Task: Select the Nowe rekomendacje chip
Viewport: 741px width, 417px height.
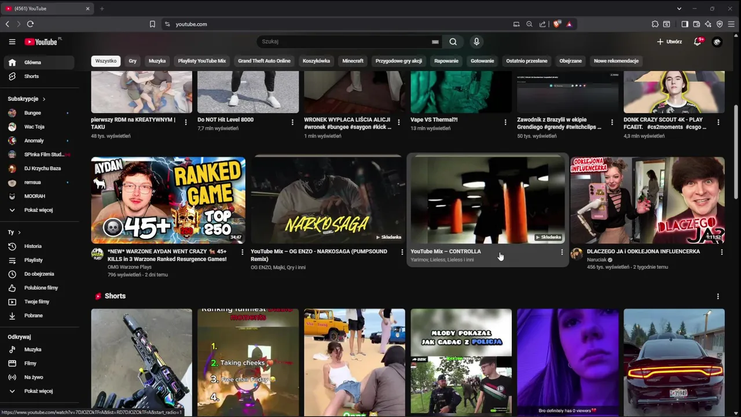Action: pyautogui.click(x=616, y=61)
